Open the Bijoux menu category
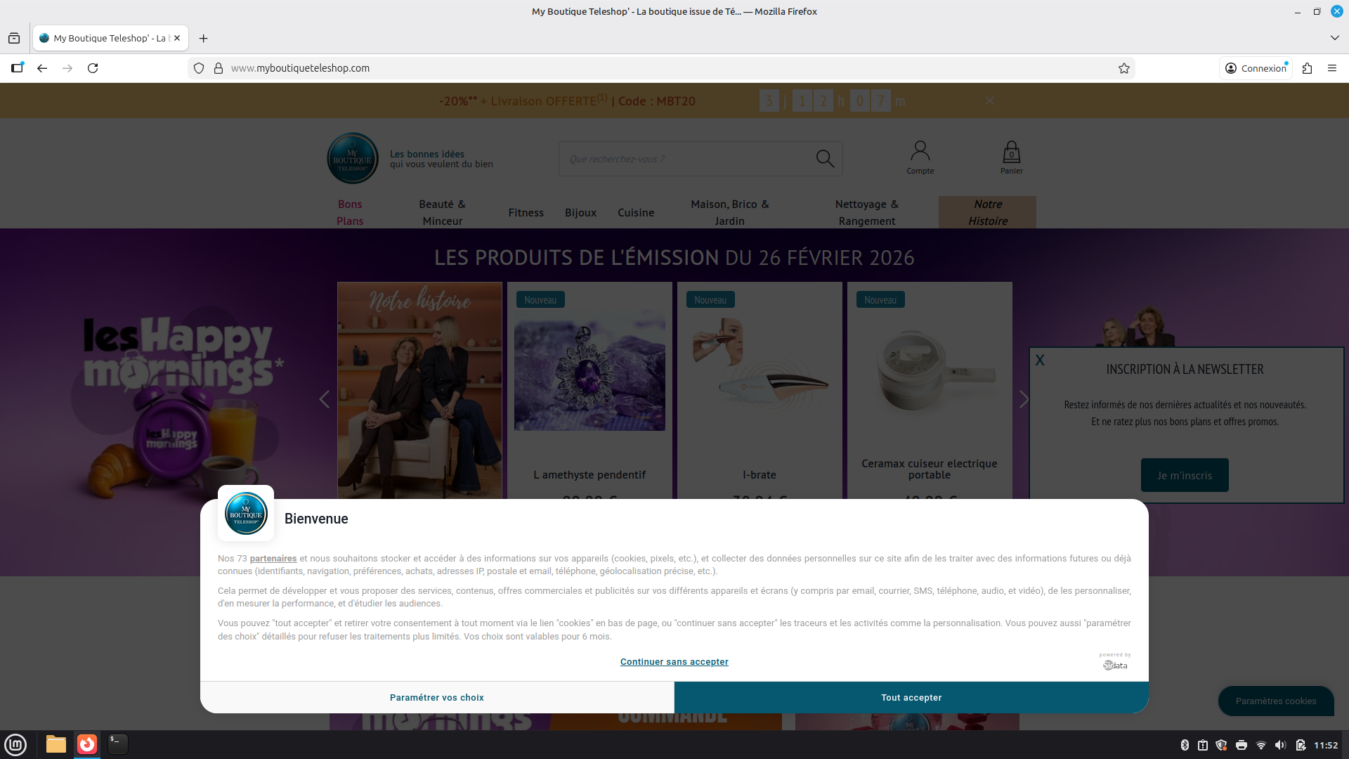1349x759 pixels. click(580, 212)
